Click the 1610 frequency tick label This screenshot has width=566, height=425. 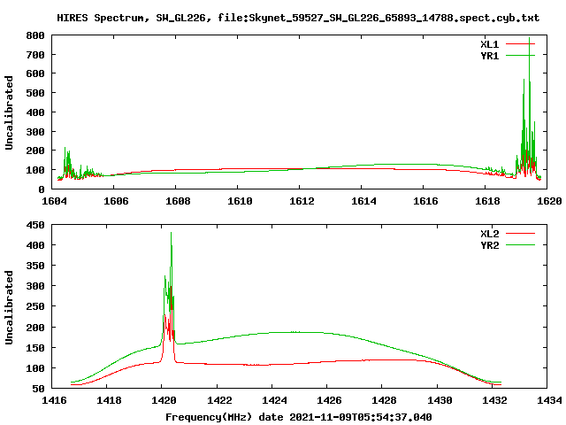coord(240,201)
